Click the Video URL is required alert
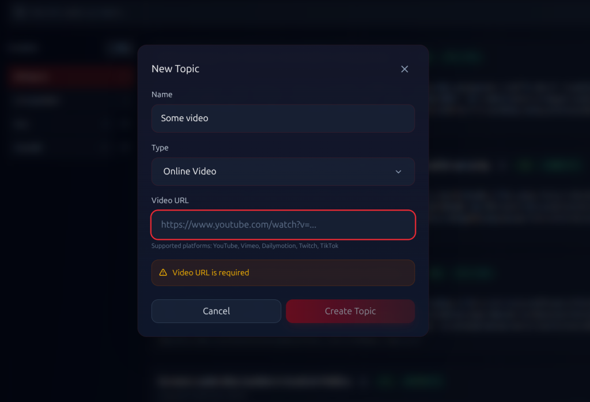 [282, 273]
